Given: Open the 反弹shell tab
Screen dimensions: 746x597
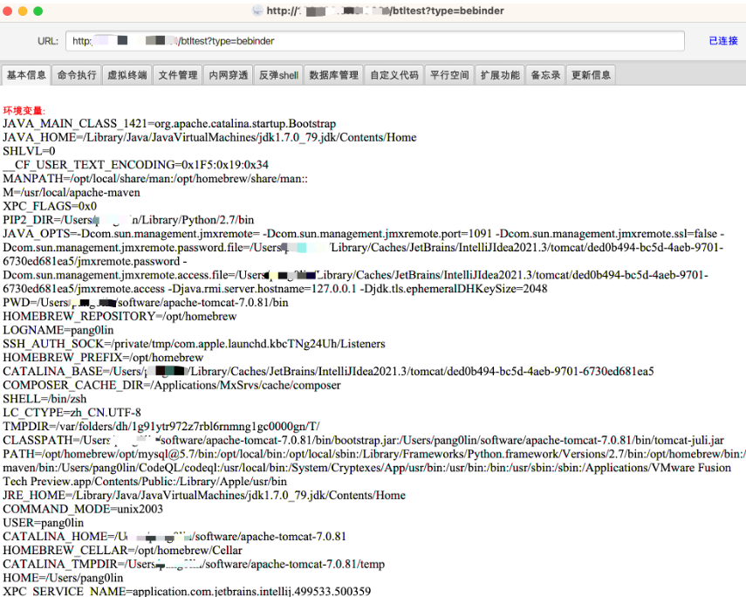Looking at the screenshot, I should click(x=278, y=75).
